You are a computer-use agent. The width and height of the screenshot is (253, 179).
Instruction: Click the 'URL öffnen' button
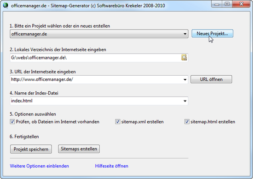211,79
